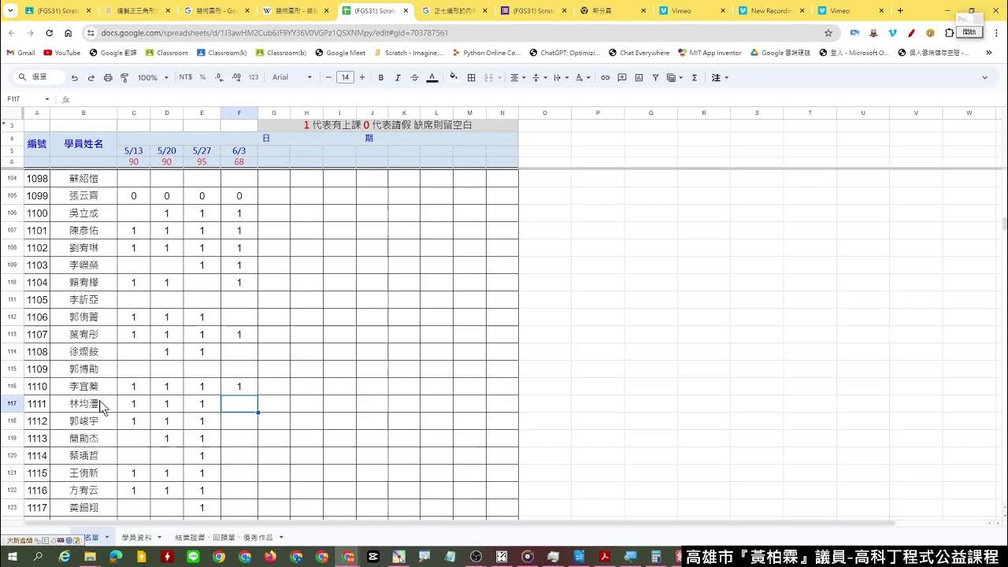1008x567 pixels.
Task: Switch to the 新分頁 tab
Action: 610,11
